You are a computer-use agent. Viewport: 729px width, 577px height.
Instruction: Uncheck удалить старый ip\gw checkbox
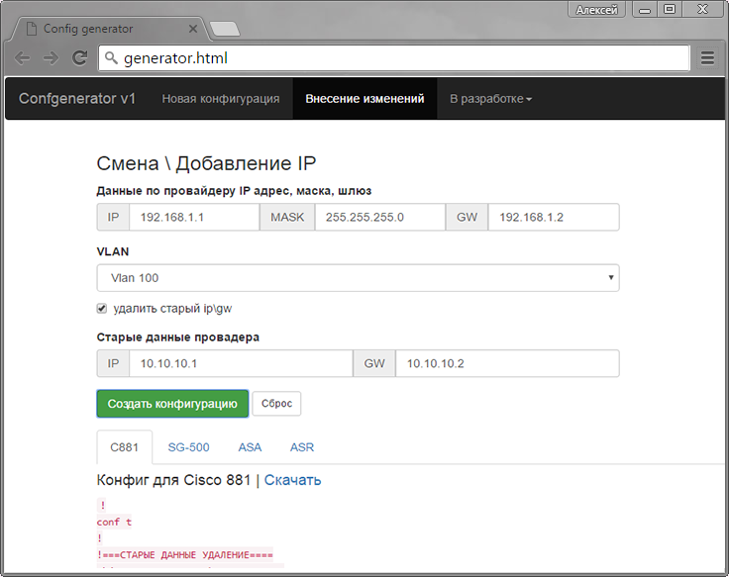click(x=102, y=309)
